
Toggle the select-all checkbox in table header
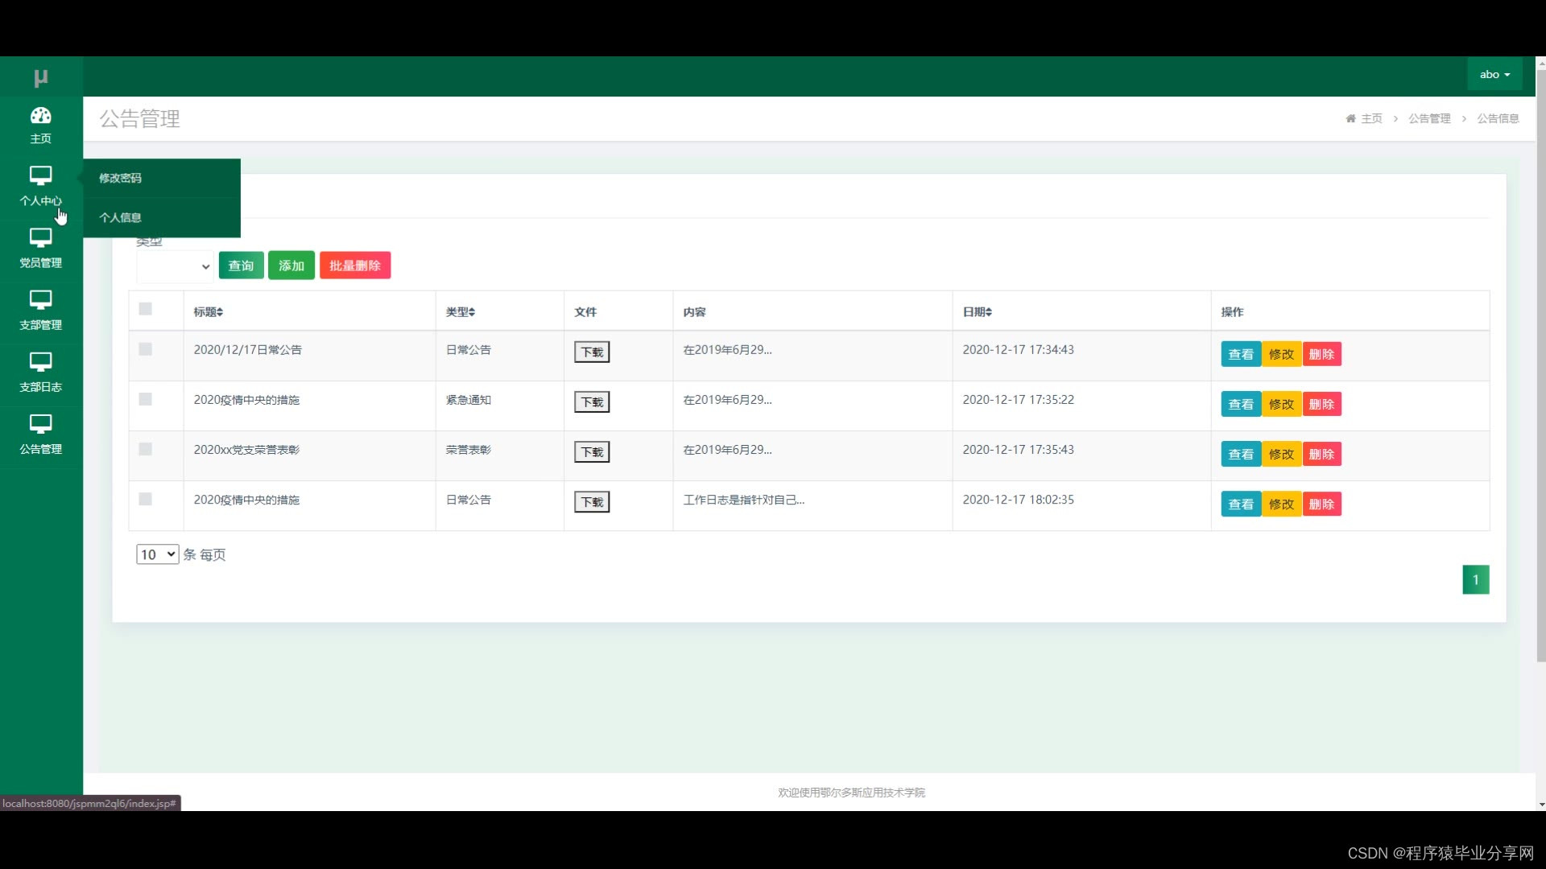146,309
